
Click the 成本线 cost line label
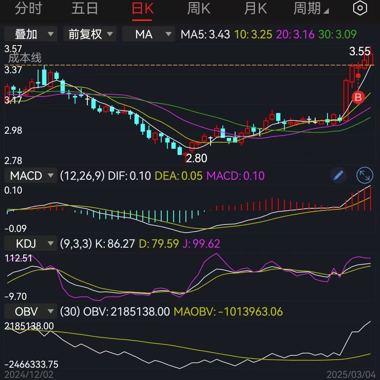pos(25,57)
